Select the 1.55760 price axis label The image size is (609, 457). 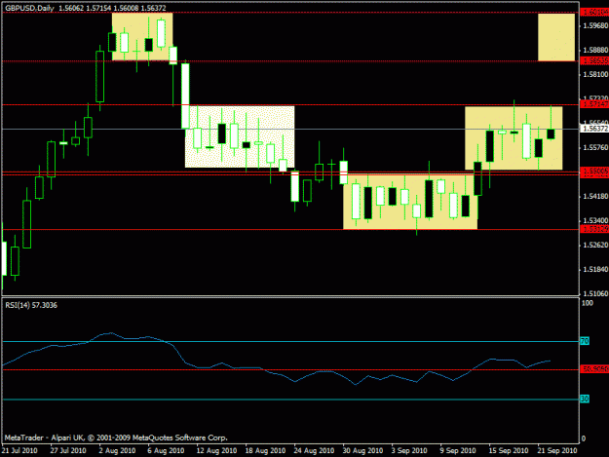[595, 147]
